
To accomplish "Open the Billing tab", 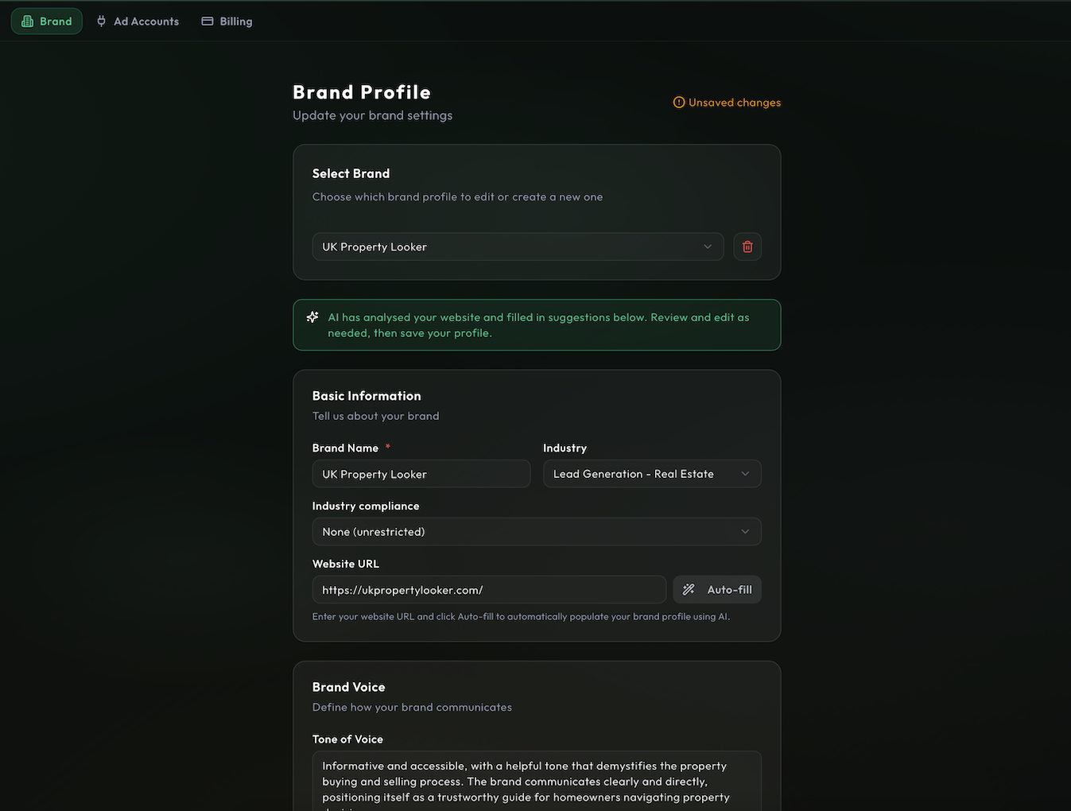I will (x=235, y=21).
